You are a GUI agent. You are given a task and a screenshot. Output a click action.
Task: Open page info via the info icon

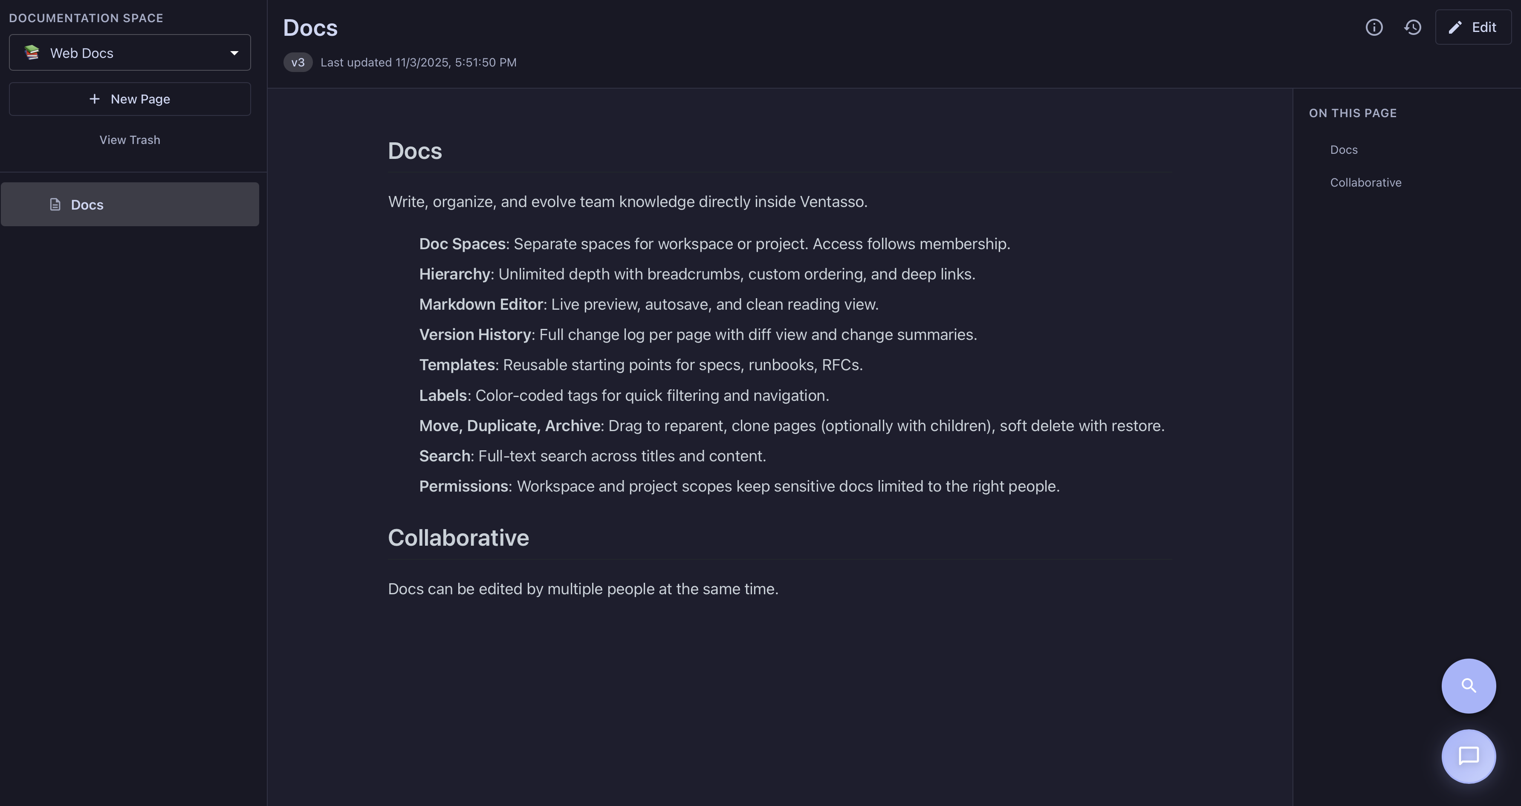coord(1374,27)
